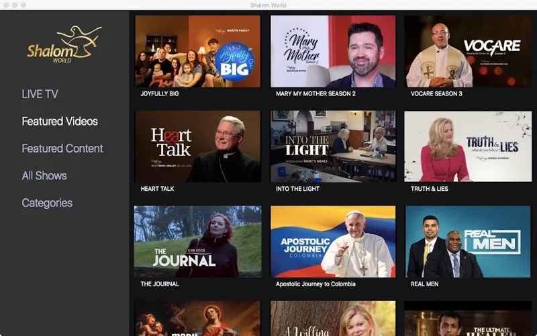This screenshot has height=336, width=537.
Task: View the Apostolic Journey Colombia thumbnail
Action: 333,241
